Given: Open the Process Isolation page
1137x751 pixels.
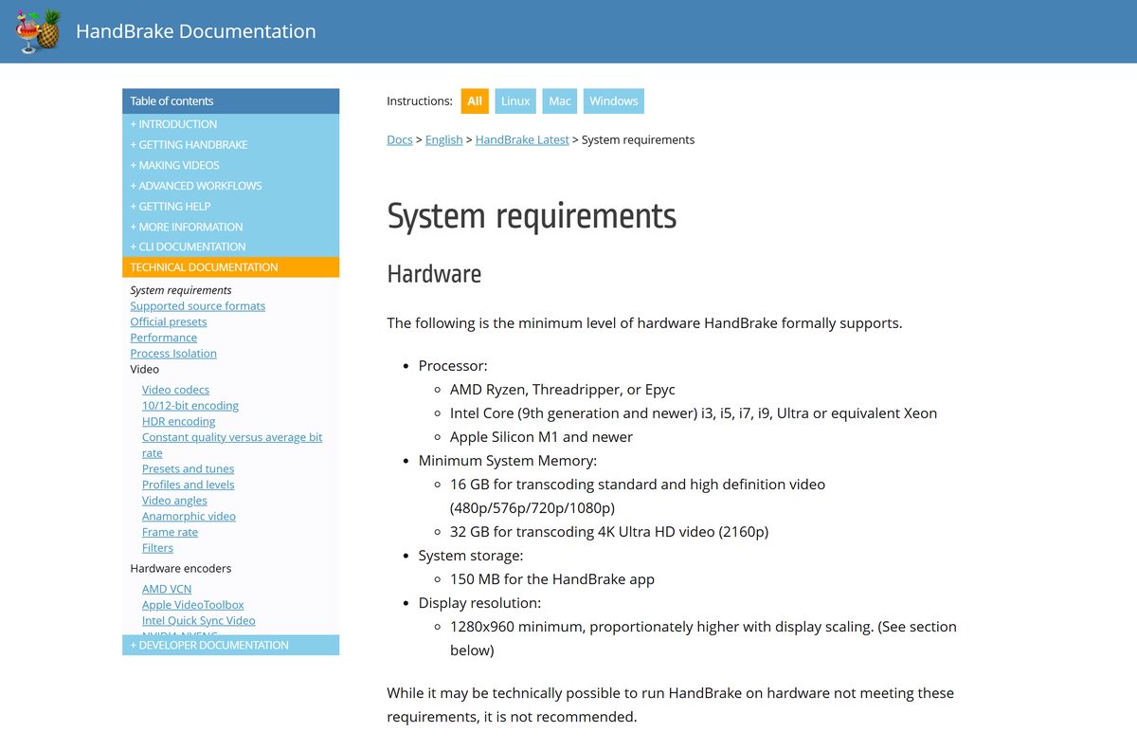Looking at the screenshot, I should click(x=173, y=354).
